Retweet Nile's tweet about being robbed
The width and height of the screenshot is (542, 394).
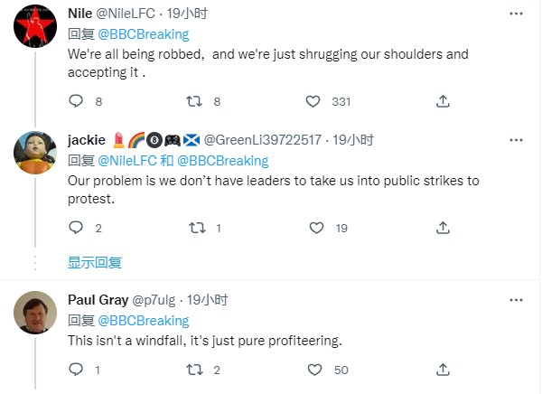[x=192, y=101]
